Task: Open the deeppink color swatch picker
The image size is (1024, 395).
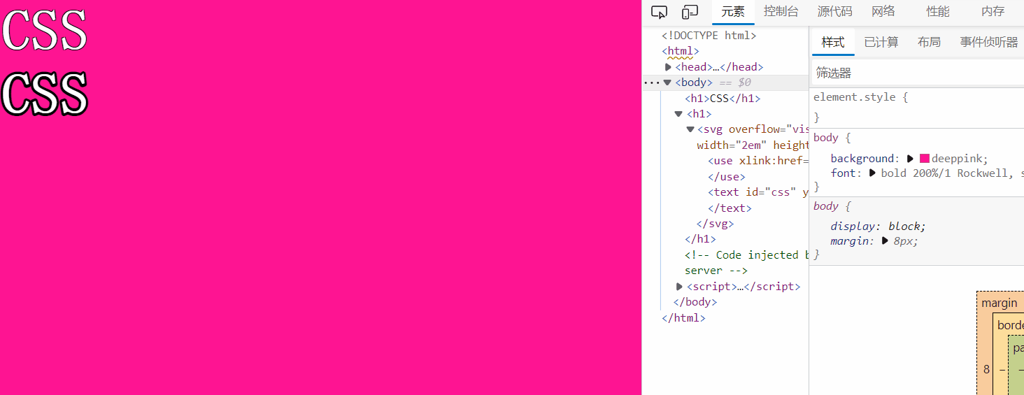Action: pyautogui.click(x=925, y=159)
